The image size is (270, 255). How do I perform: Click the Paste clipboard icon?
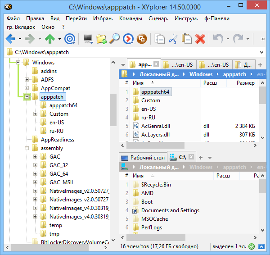tap(186, 39)
